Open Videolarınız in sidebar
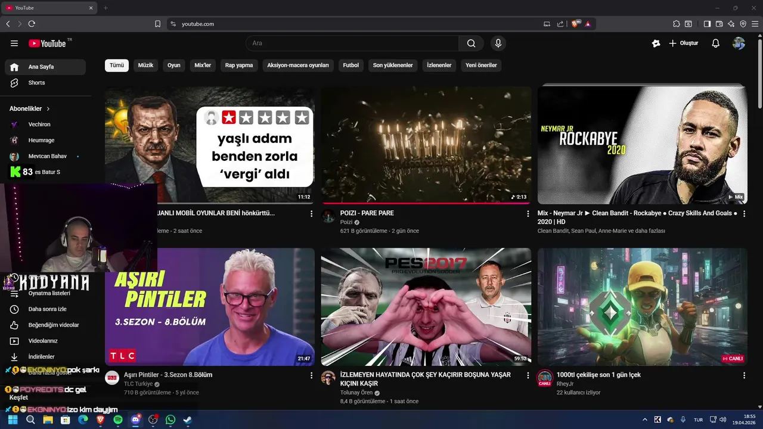Screen dimensions: 763x429 [x=45, y=341]
